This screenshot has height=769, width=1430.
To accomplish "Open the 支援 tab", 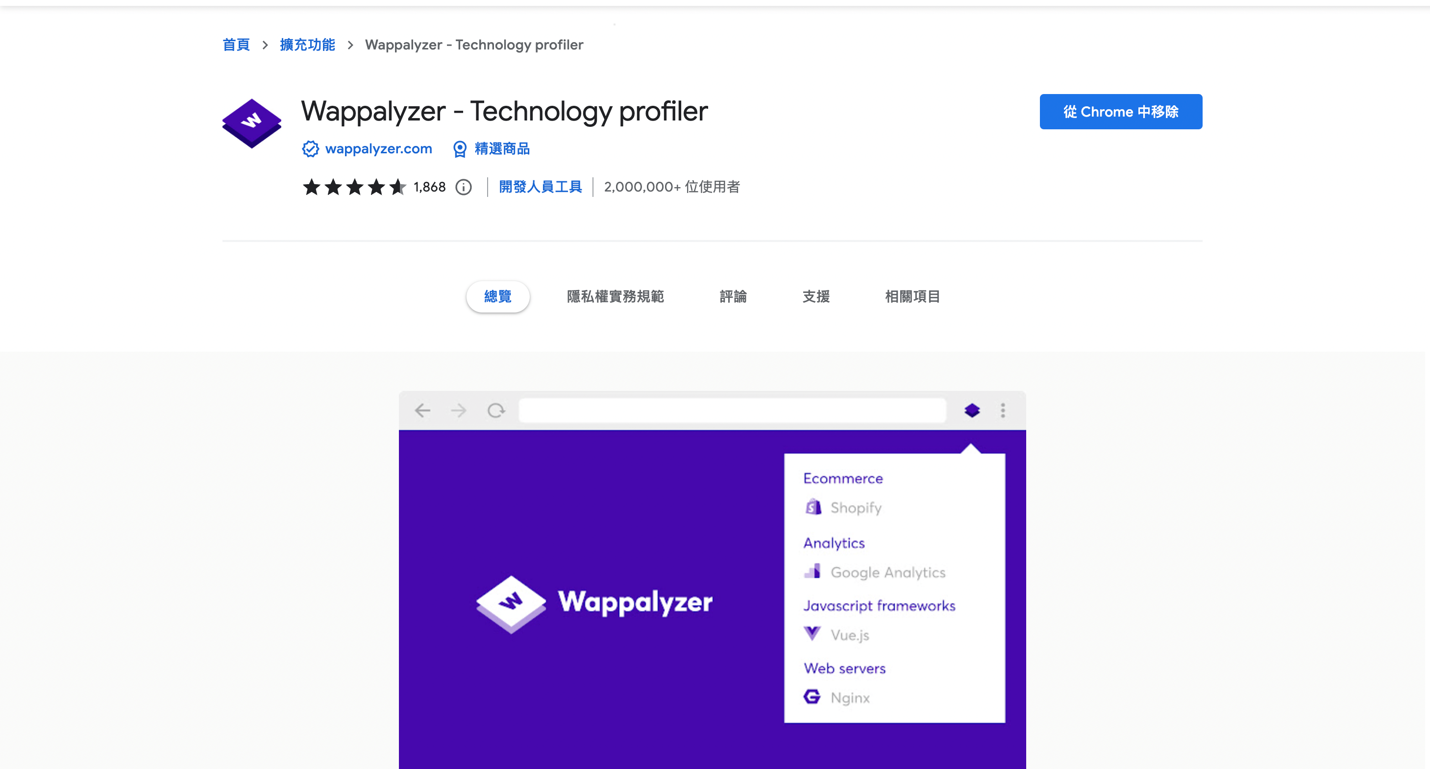I will tap(816, 296).
